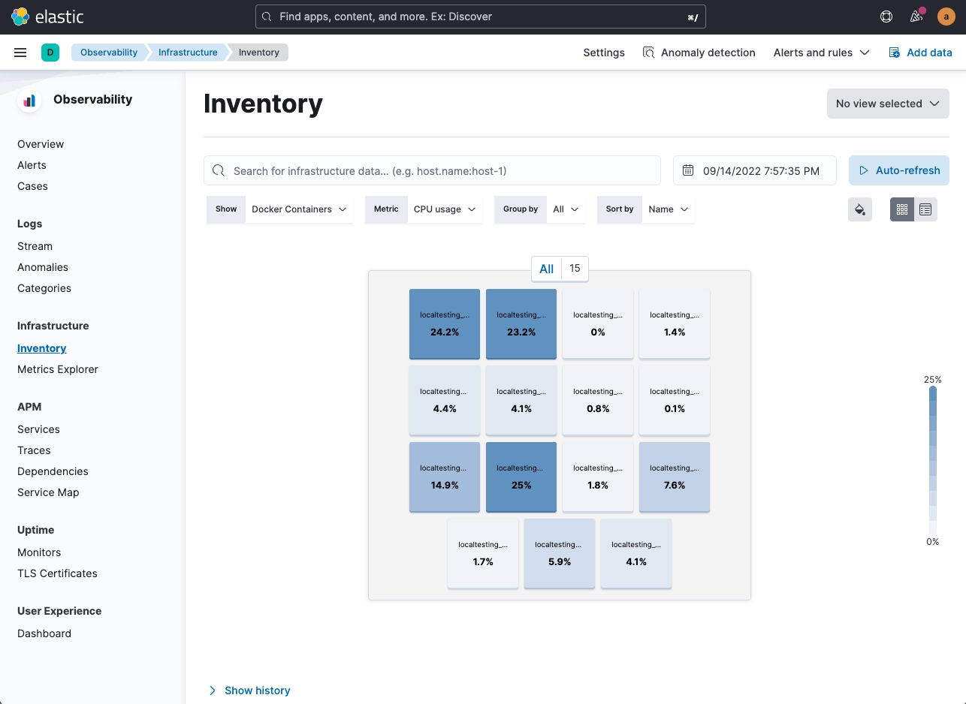Click the group count 15
966x704 pixels.
coord(575,269)
